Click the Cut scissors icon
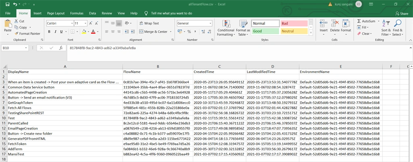Image resolution: width=413 pixels, height=162 pixels. (x=16, y=21)
